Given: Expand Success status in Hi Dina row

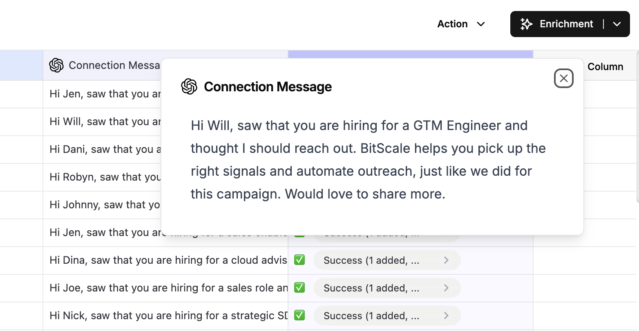Looking at the screenshot, I should click(387, 260).
